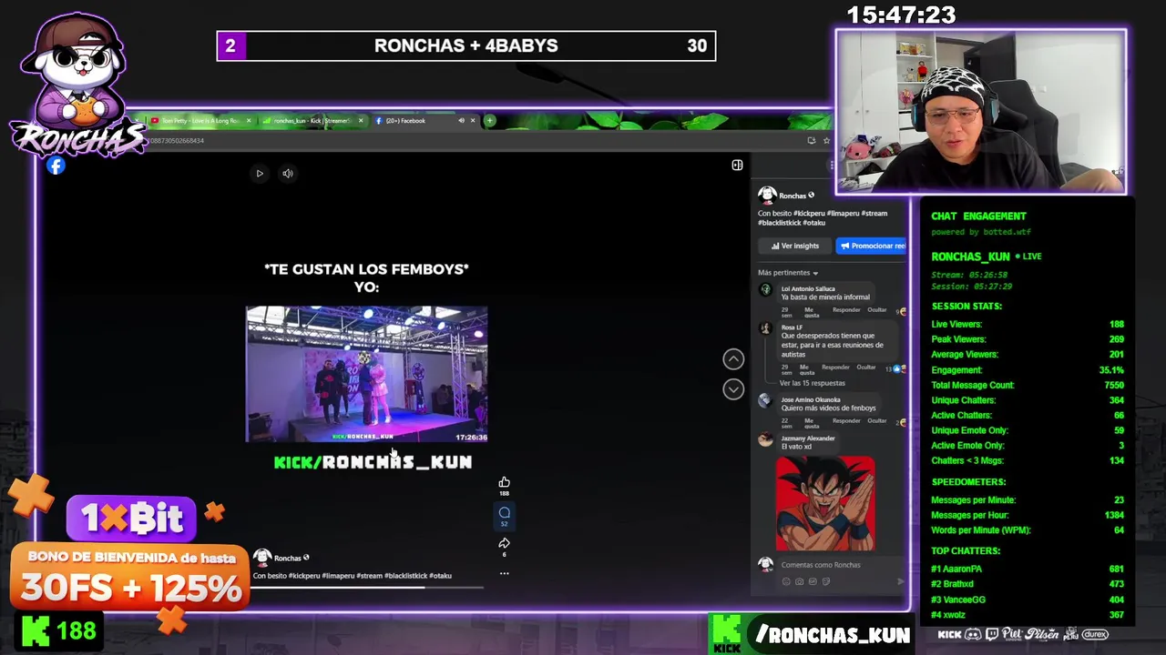The height and width of the screenshot is (655, 1166).
Task: Click 'Ocultar' on Jose Amino Okunoka's comment
Action: (877, 420)
